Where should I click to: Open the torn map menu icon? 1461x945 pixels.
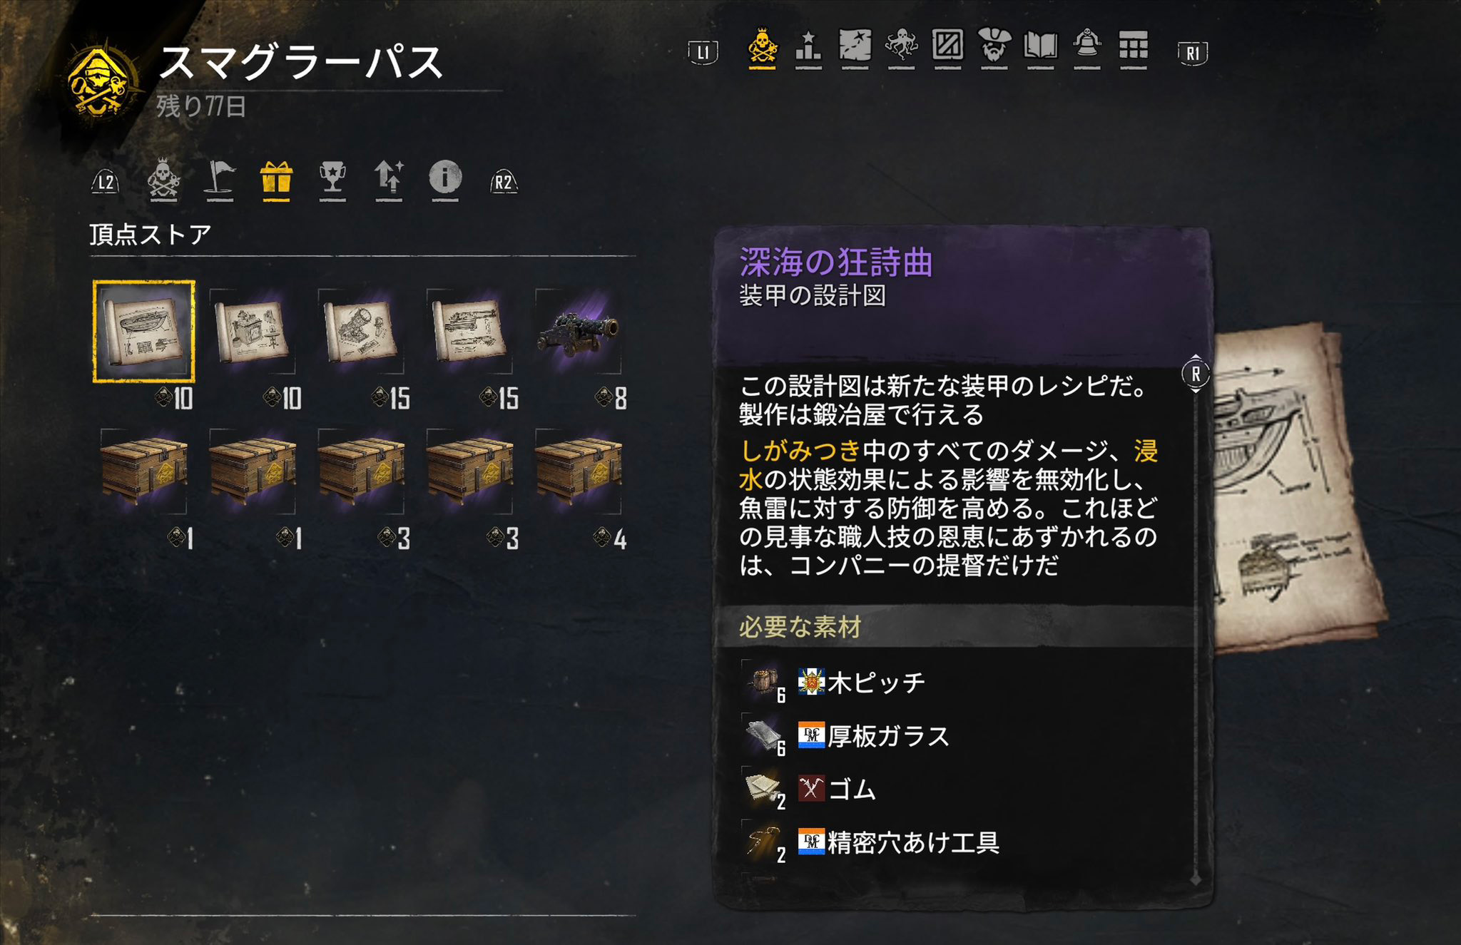point(855,47)
